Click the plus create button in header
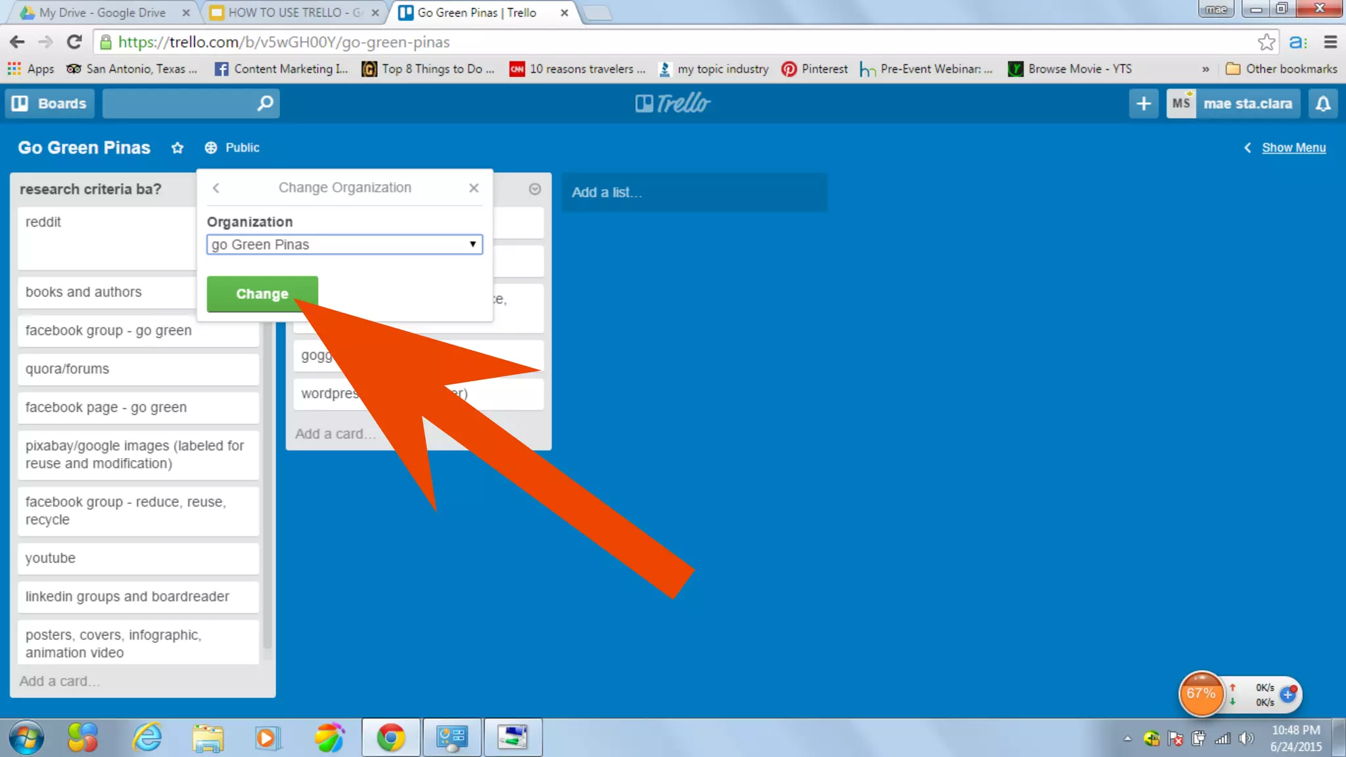 (1144, 104)
